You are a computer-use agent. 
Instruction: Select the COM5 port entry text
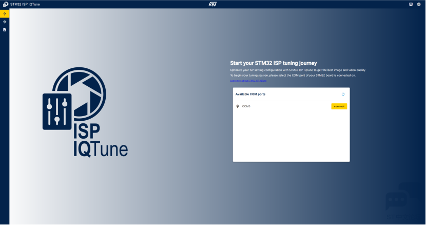[246, 106]
